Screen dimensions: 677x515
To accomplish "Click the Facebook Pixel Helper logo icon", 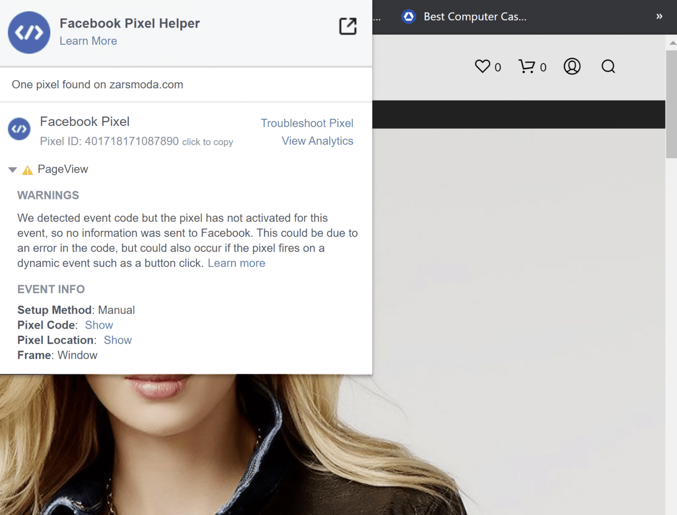I will [29, 32].
